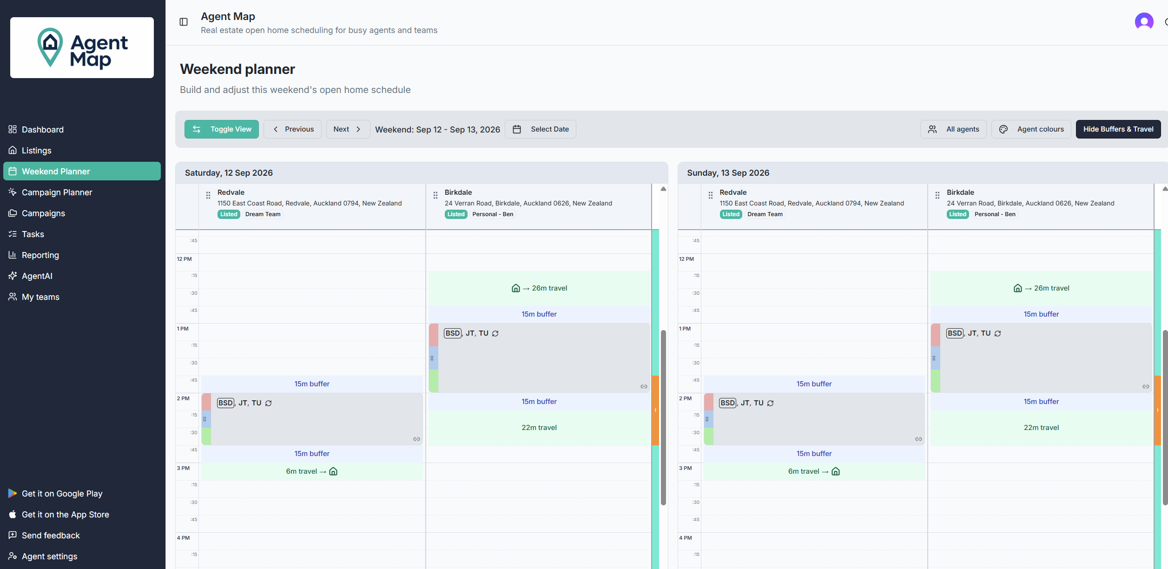Screen dimensions: 1168x569
Task: Grab Saturday Redvale column drag handle
Action: (x=208, y=195)
